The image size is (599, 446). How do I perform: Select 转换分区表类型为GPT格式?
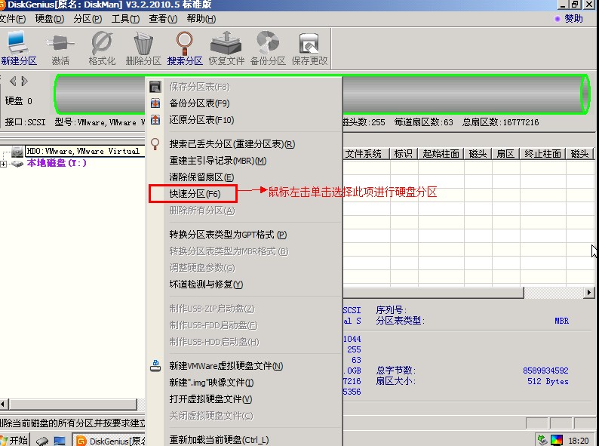tap(244, 235)
